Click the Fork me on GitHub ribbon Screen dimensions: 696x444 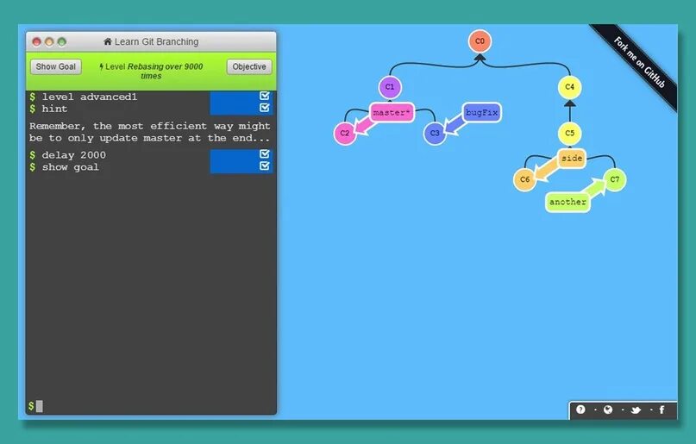click(x=639, y=62)
